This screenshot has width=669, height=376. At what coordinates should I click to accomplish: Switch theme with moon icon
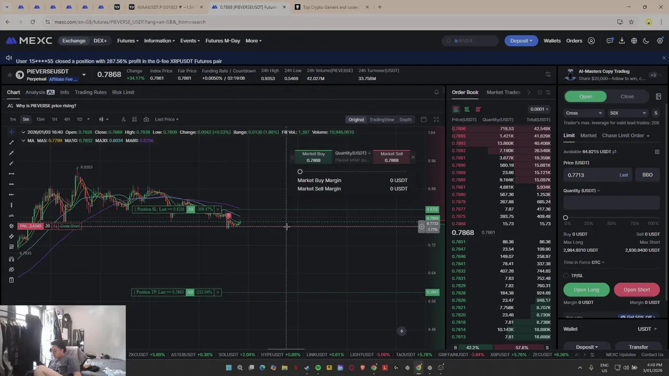click(x=647, y=41)
